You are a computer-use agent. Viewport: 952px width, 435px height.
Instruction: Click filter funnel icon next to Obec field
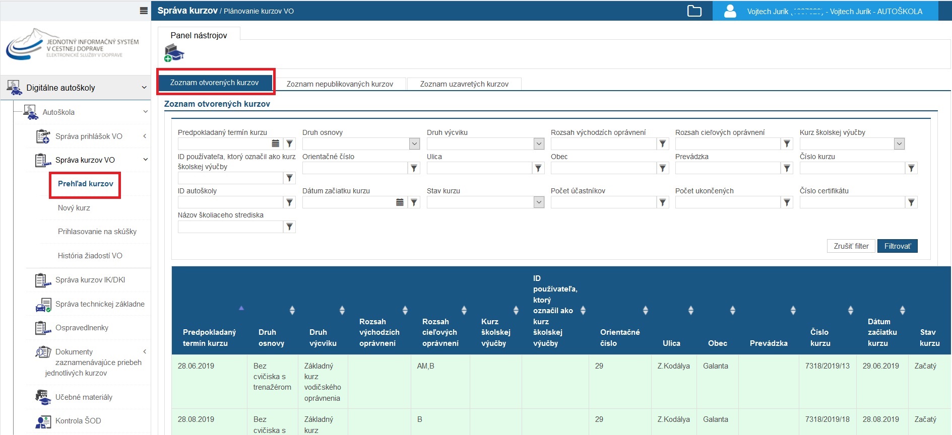(663, 168)
